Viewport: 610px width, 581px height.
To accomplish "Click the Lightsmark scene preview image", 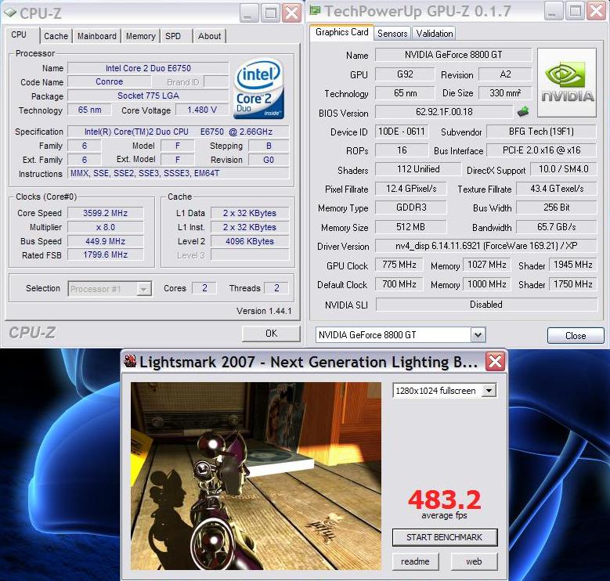I will [x=256, y=476].
